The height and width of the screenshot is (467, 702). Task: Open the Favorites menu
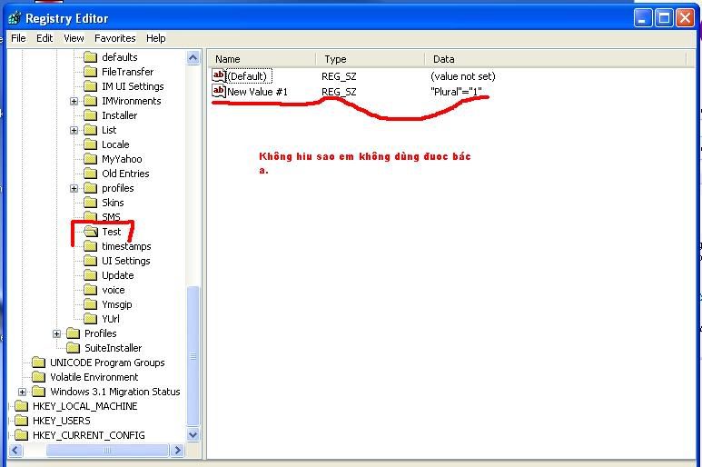(114, 38)
